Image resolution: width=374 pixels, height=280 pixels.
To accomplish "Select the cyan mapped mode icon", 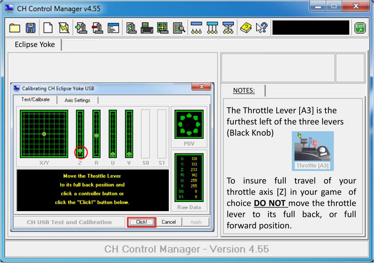I will 212,28.
